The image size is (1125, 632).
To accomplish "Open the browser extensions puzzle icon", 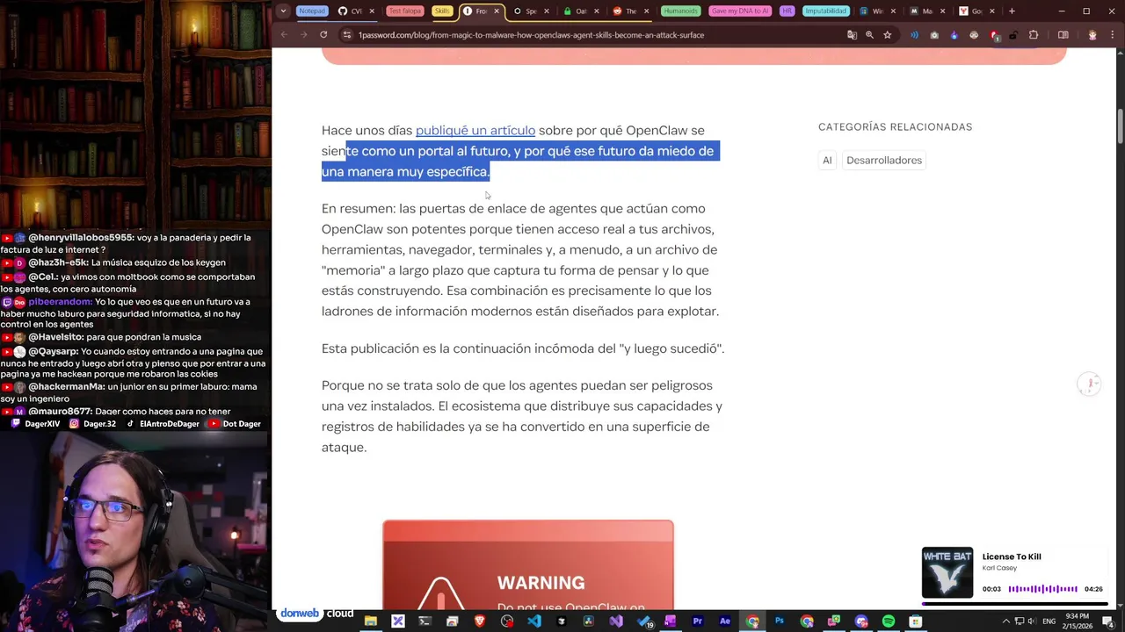I will point(1034,35).
